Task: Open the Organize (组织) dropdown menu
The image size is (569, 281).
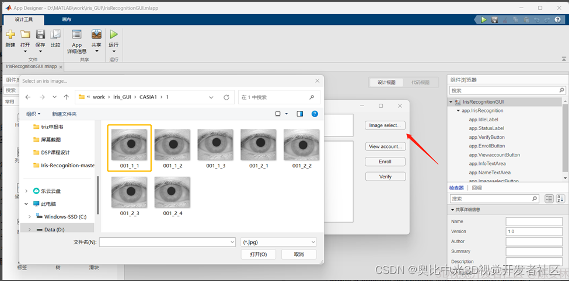Action: (33, 114)
